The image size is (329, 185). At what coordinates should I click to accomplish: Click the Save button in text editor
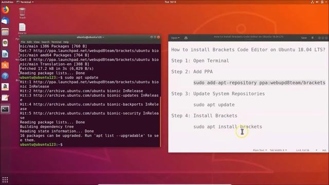tap(304, 38)
